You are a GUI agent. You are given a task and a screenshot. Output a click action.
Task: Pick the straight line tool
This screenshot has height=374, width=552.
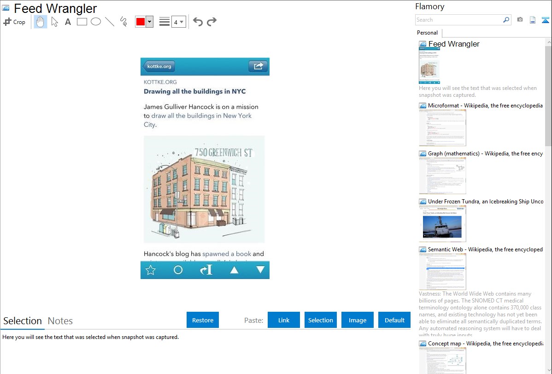[x=110, y=22]
